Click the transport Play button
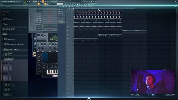 point(27,2)
